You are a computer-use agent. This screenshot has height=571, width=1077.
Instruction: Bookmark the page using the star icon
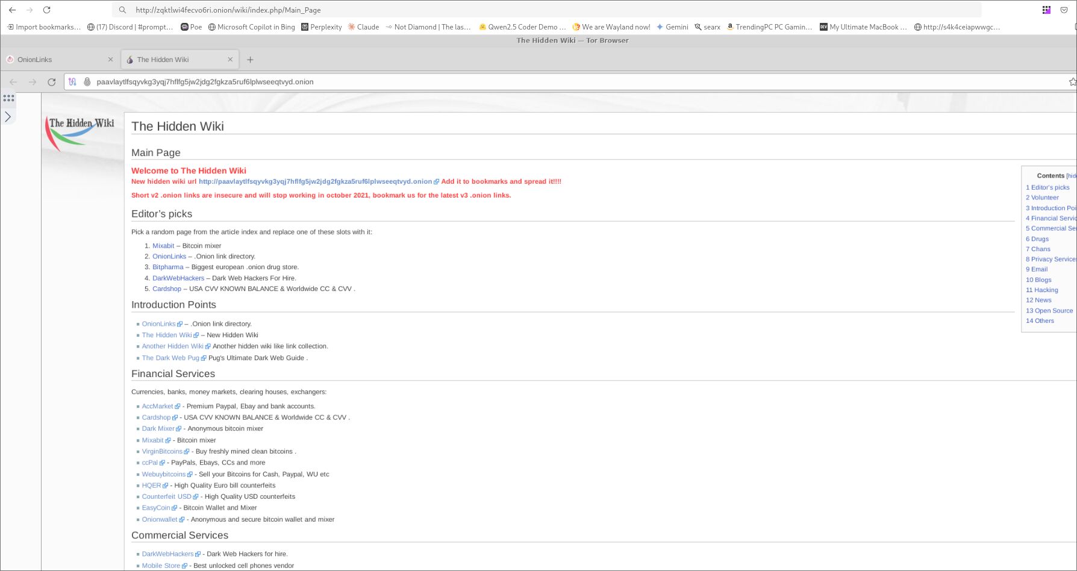point(1072,81)
